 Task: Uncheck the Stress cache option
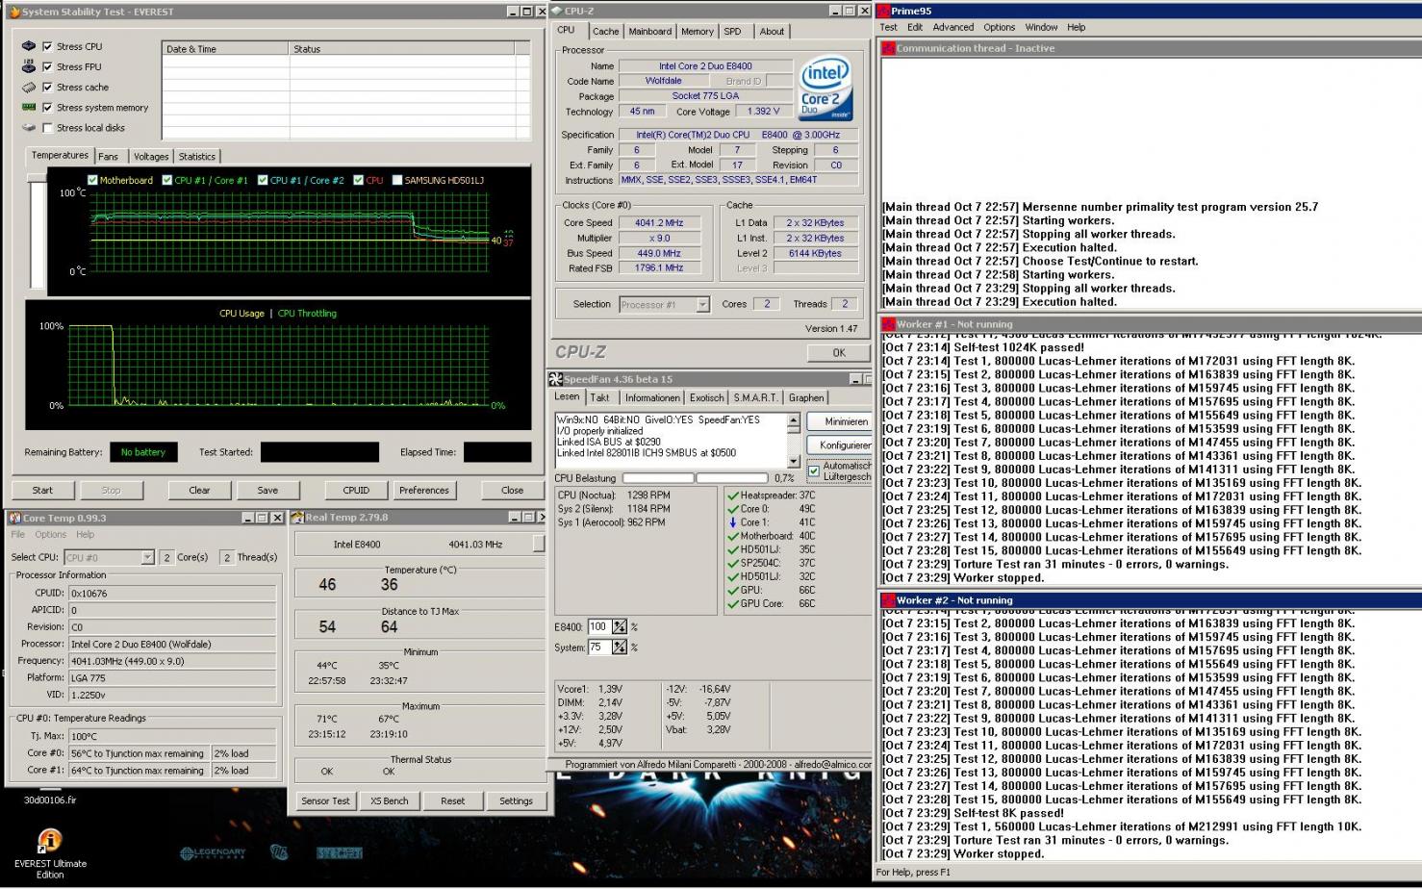[47, 88]
